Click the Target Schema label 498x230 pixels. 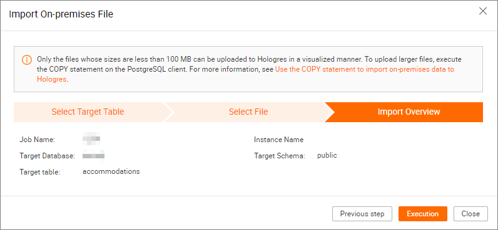point(280,156)
